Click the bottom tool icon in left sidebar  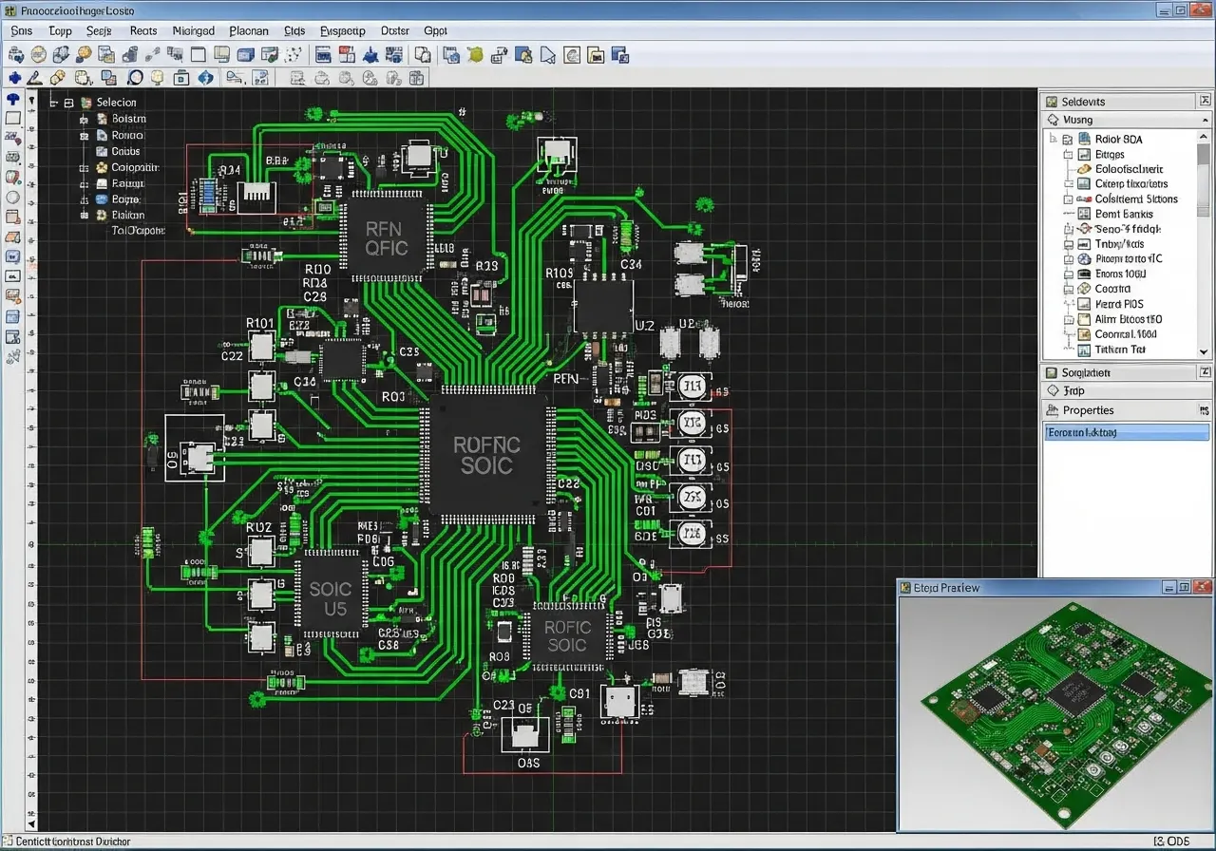(13, 358)
